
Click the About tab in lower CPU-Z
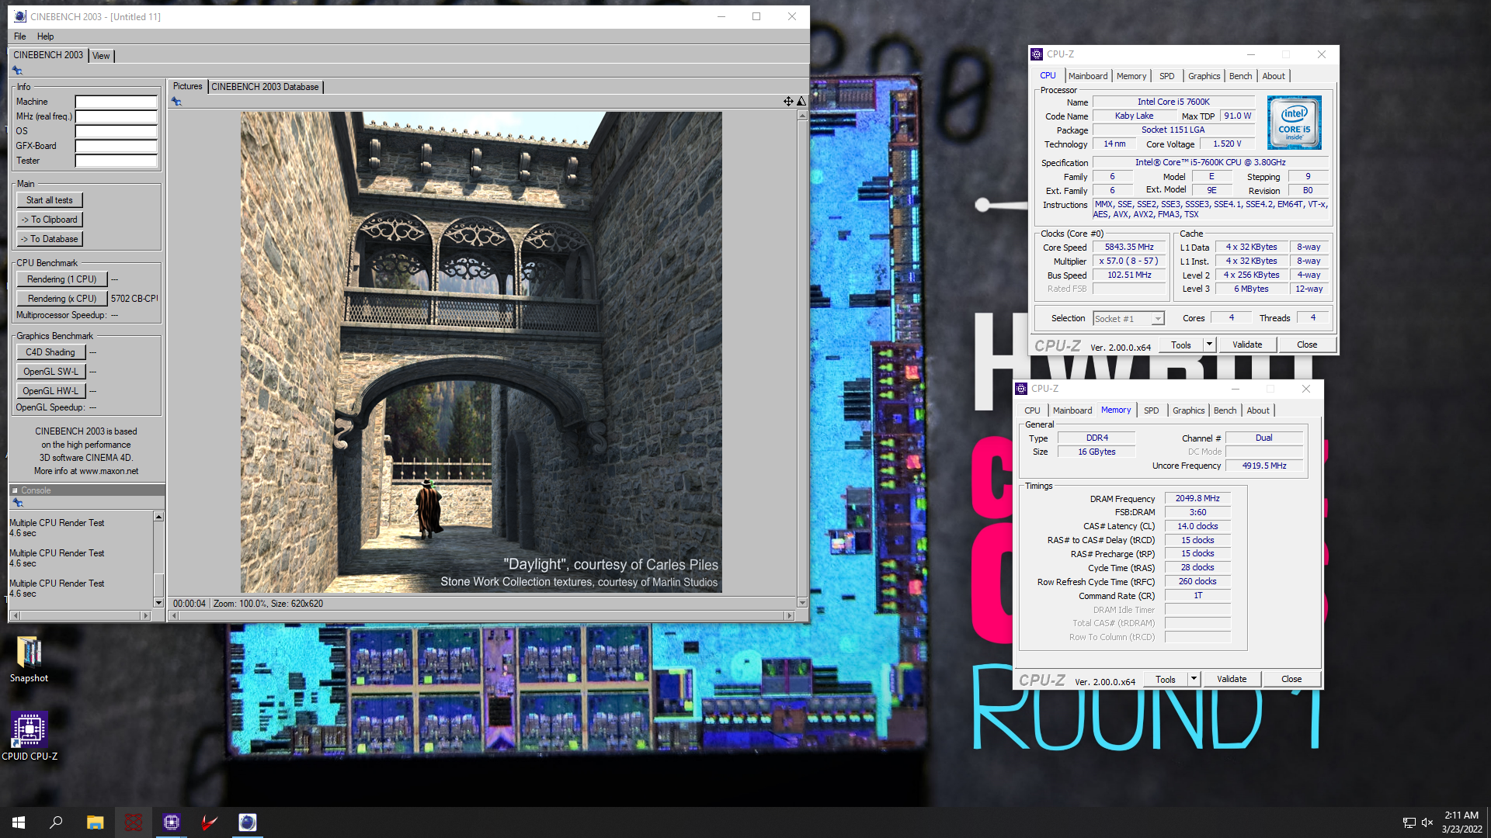point(1258,410)
